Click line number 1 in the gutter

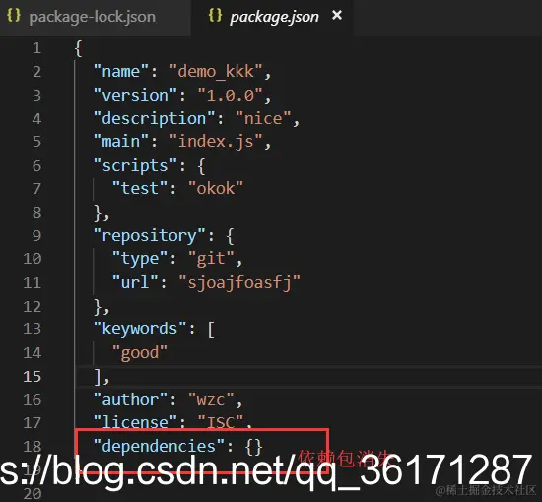[x=36, y=48]
